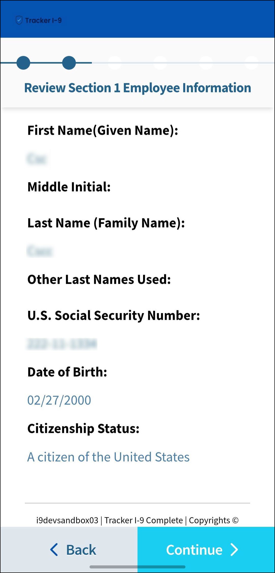Click the Review Section 1 Employee Information heading
This screenshot has width=275, height=573.
click(x=137, y=88)
